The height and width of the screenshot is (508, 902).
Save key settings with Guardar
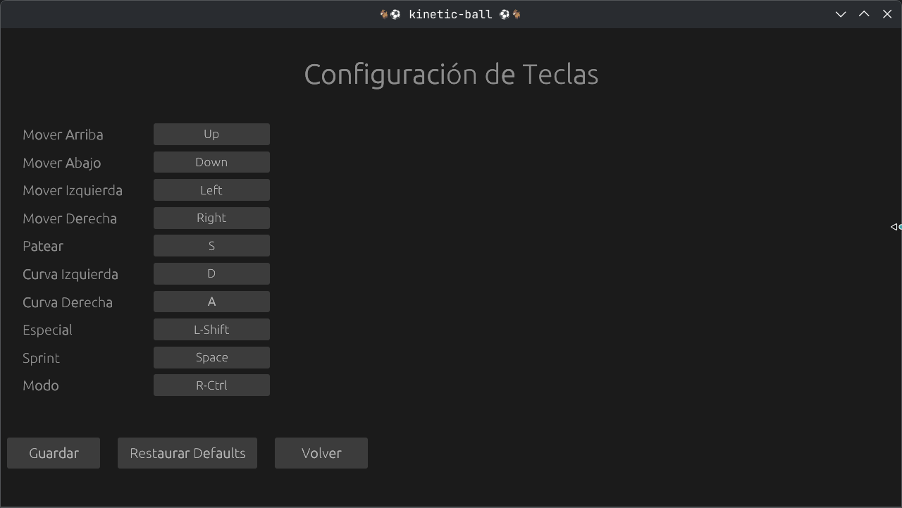(x=54, y=453)
